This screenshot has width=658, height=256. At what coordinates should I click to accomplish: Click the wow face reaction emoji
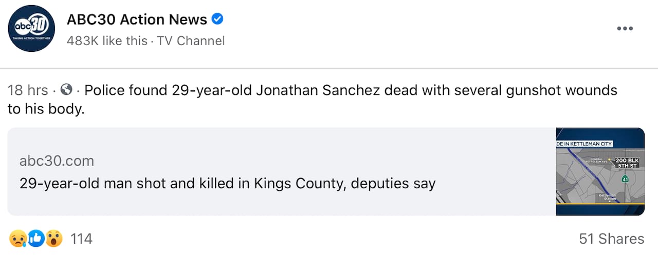(53, 238)
